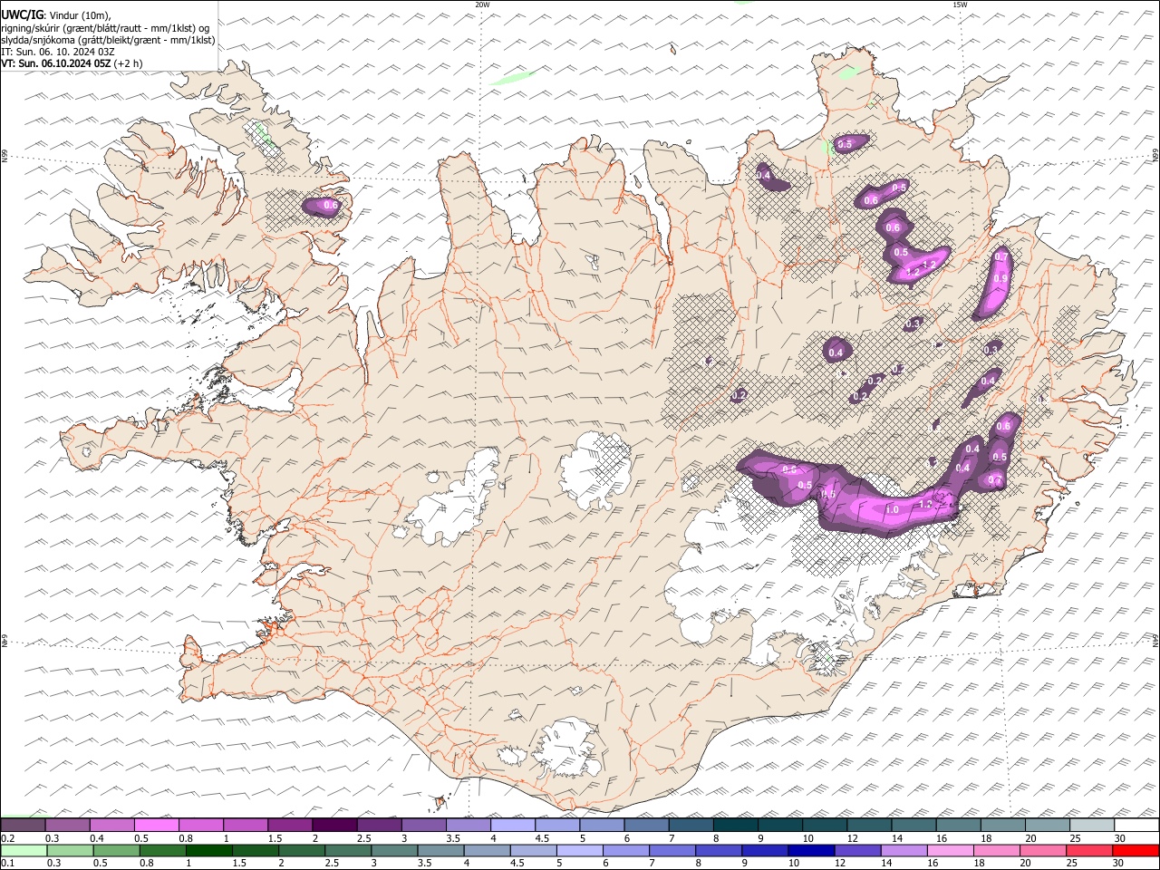Pick the bright red swatch after 30 in lower legend

(1136, 851)
